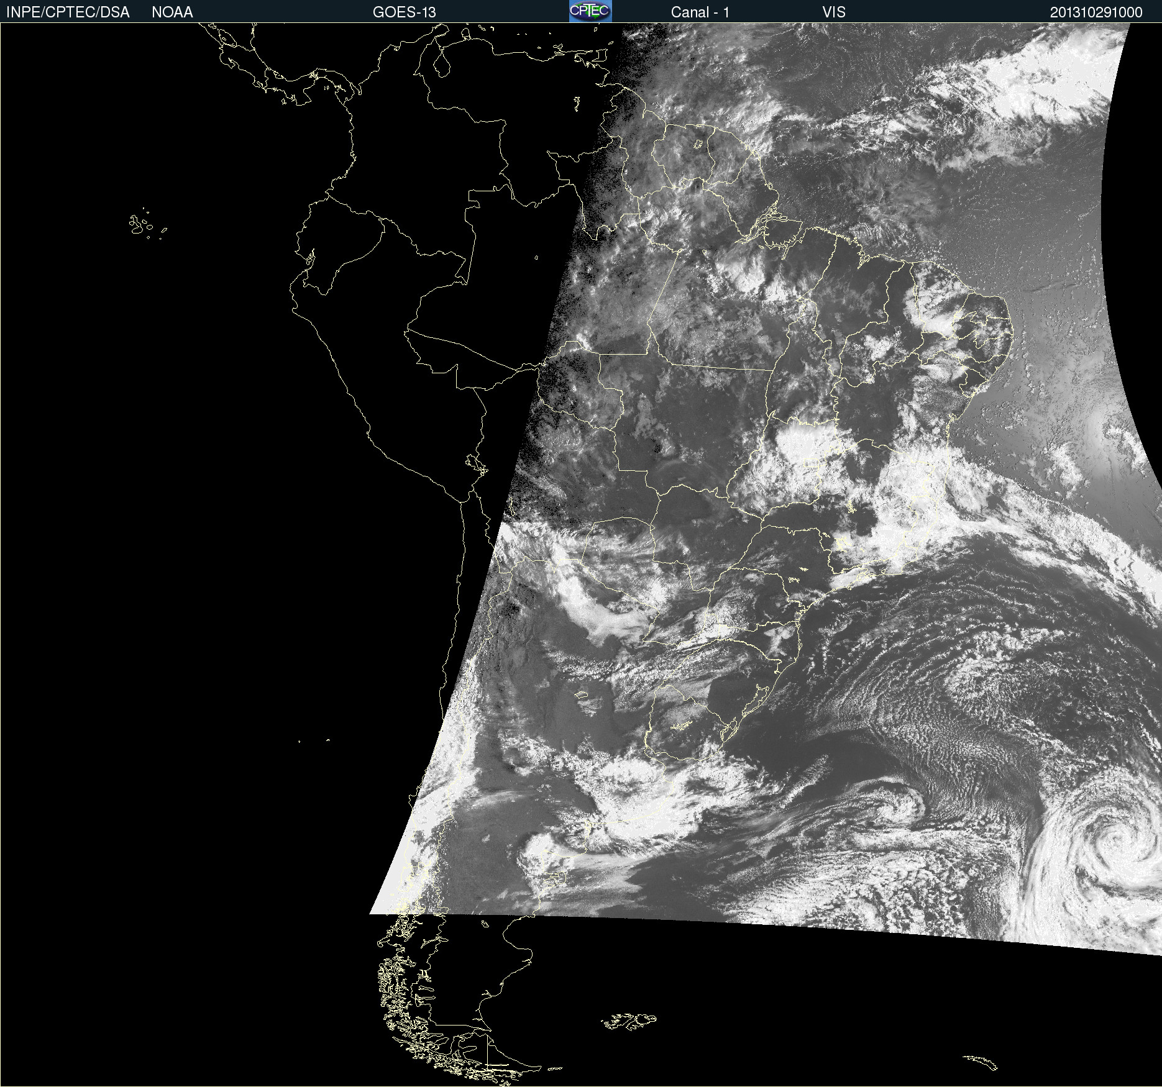Click the GOES-13 satellite label
Viewport: 1162px width, 1087px height.
(405, 12)
